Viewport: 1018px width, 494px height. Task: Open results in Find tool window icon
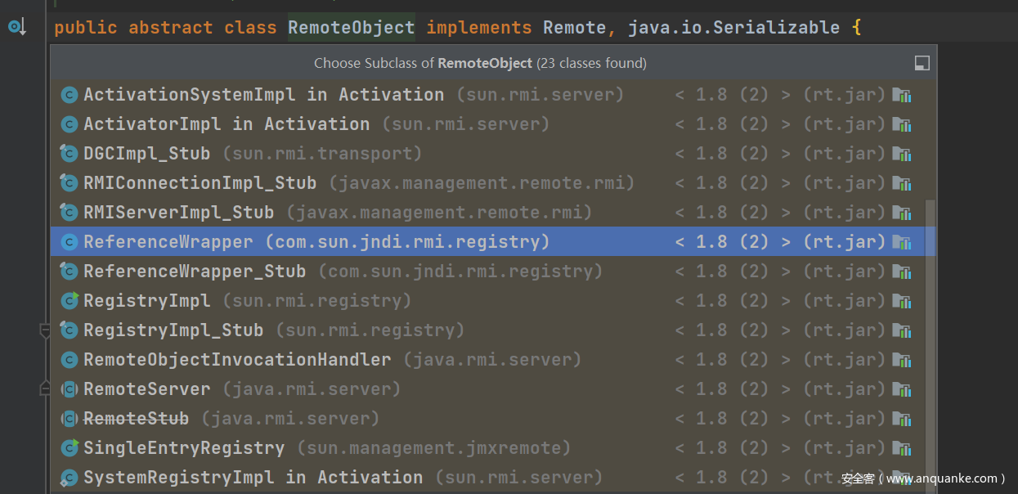[922, 63]
